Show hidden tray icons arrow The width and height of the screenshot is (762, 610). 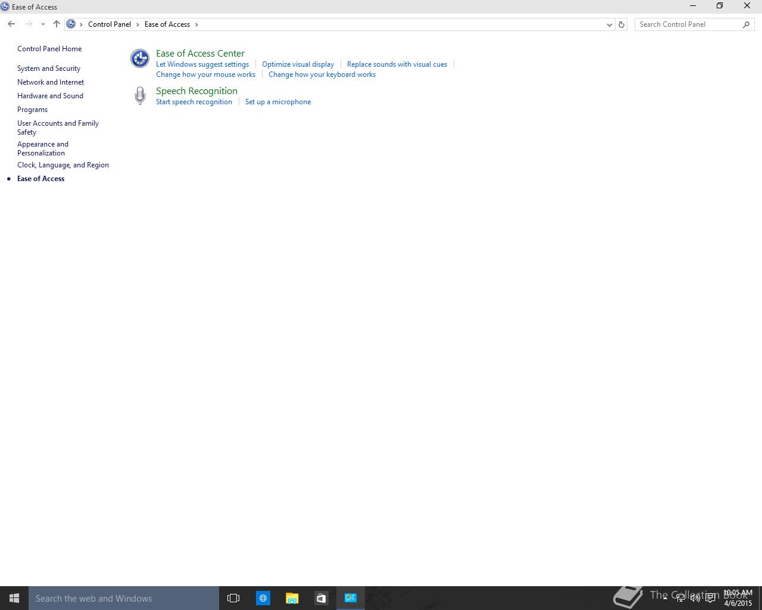point(665,598)
